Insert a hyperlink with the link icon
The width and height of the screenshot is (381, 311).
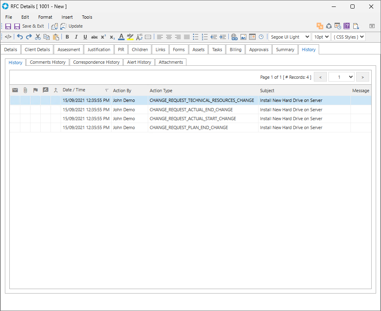(x=234, y=37)
